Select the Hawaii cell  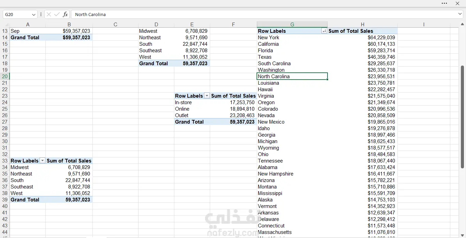(x=292, y=89)
